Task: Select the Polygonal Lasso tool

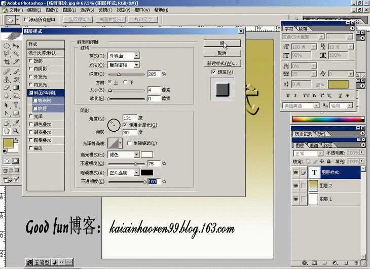Action: coord(7,54)
